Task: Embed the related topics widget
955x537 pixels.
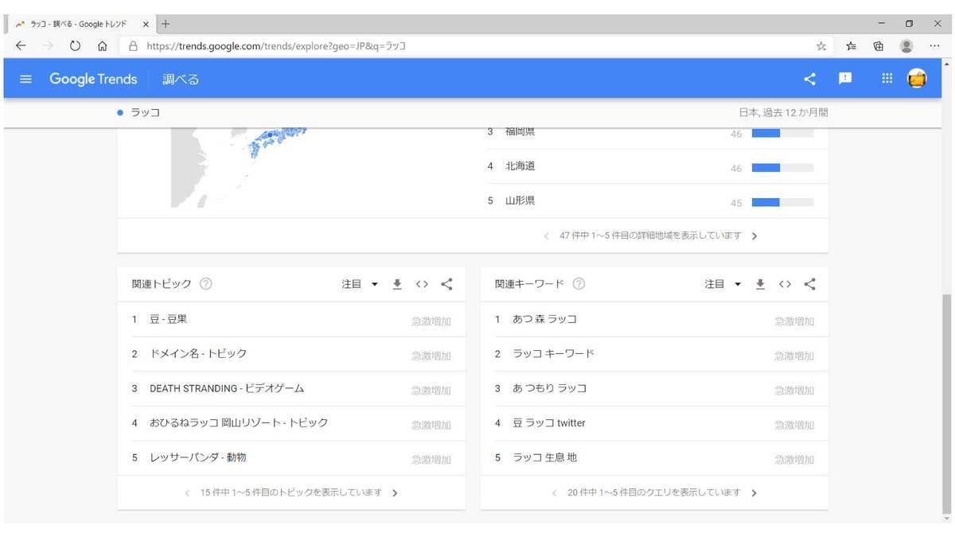Action: click(422, 284)
